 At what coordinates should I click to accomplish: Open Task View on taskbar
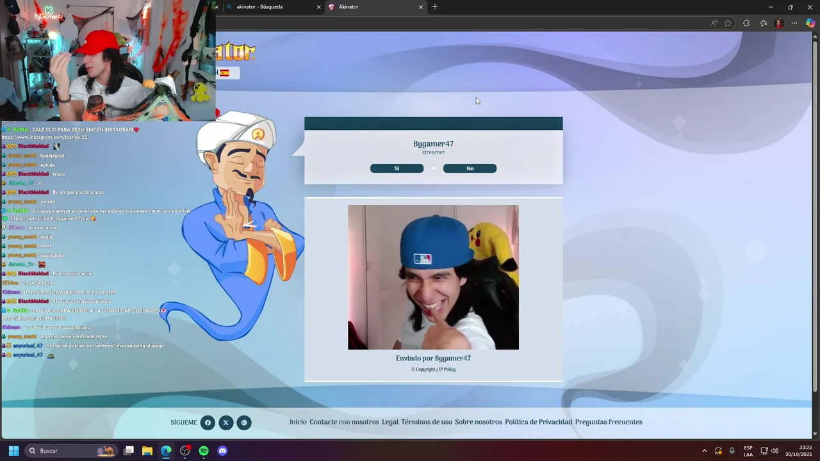pyautogui.click(x=129, y=451)
